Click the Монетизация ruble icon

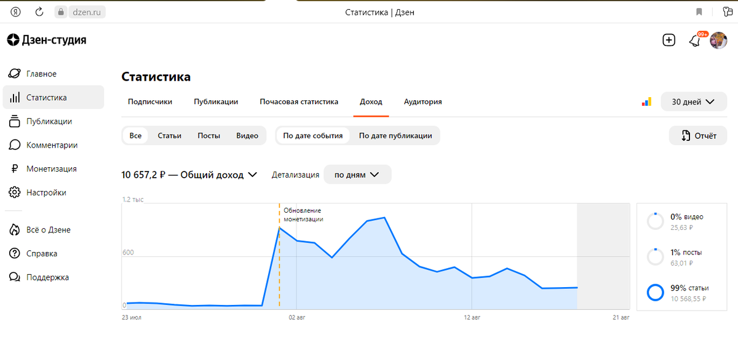(14, 168)
